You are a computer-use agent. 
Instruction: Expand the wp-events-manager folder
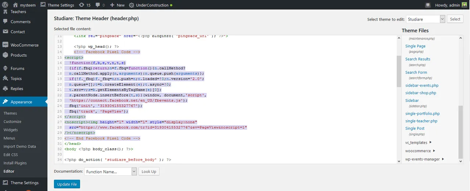tap(425, 159)
